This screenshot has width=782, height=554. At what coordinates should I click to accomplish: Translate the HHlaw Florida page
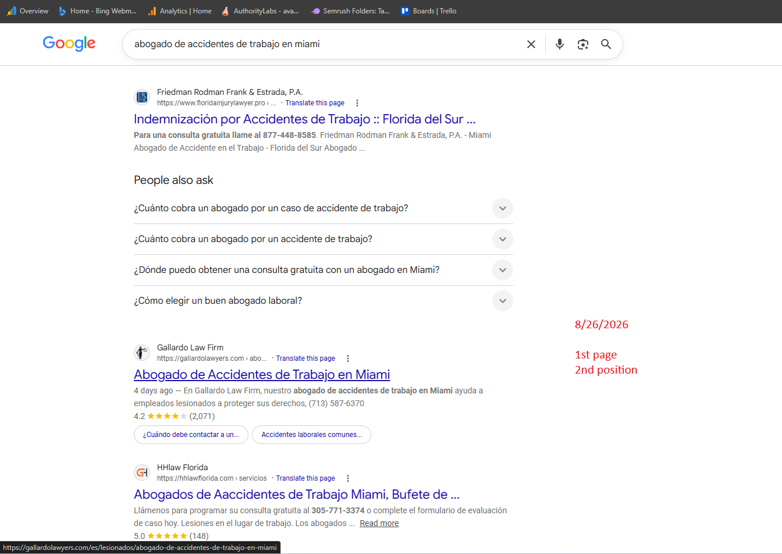305,478
